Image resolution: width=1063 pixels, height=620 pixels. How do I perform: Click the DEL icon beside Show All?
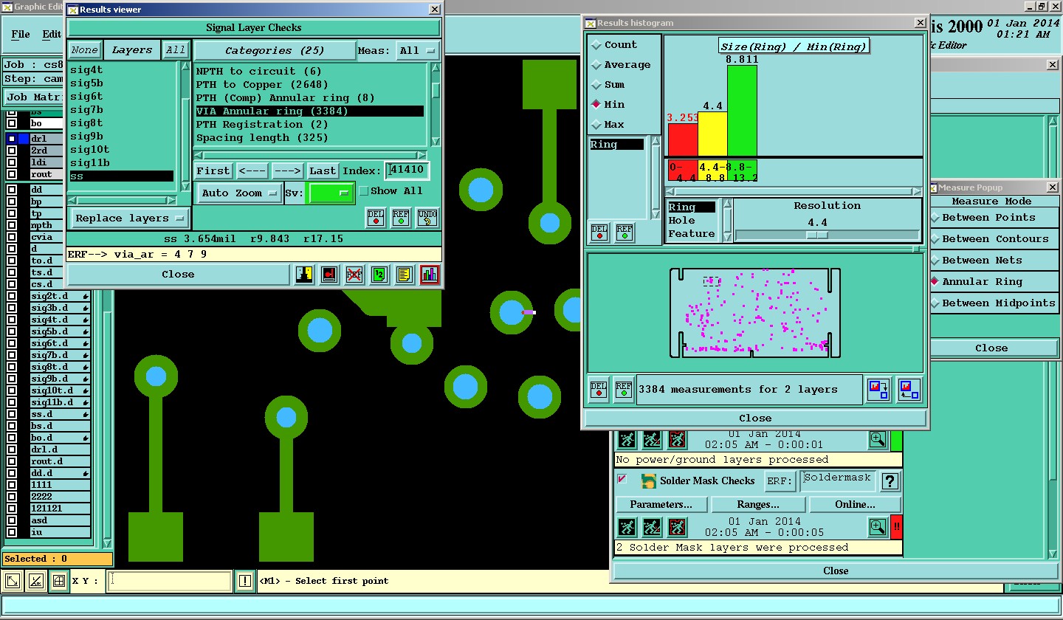pyautogui.click(x=376, y=217)
